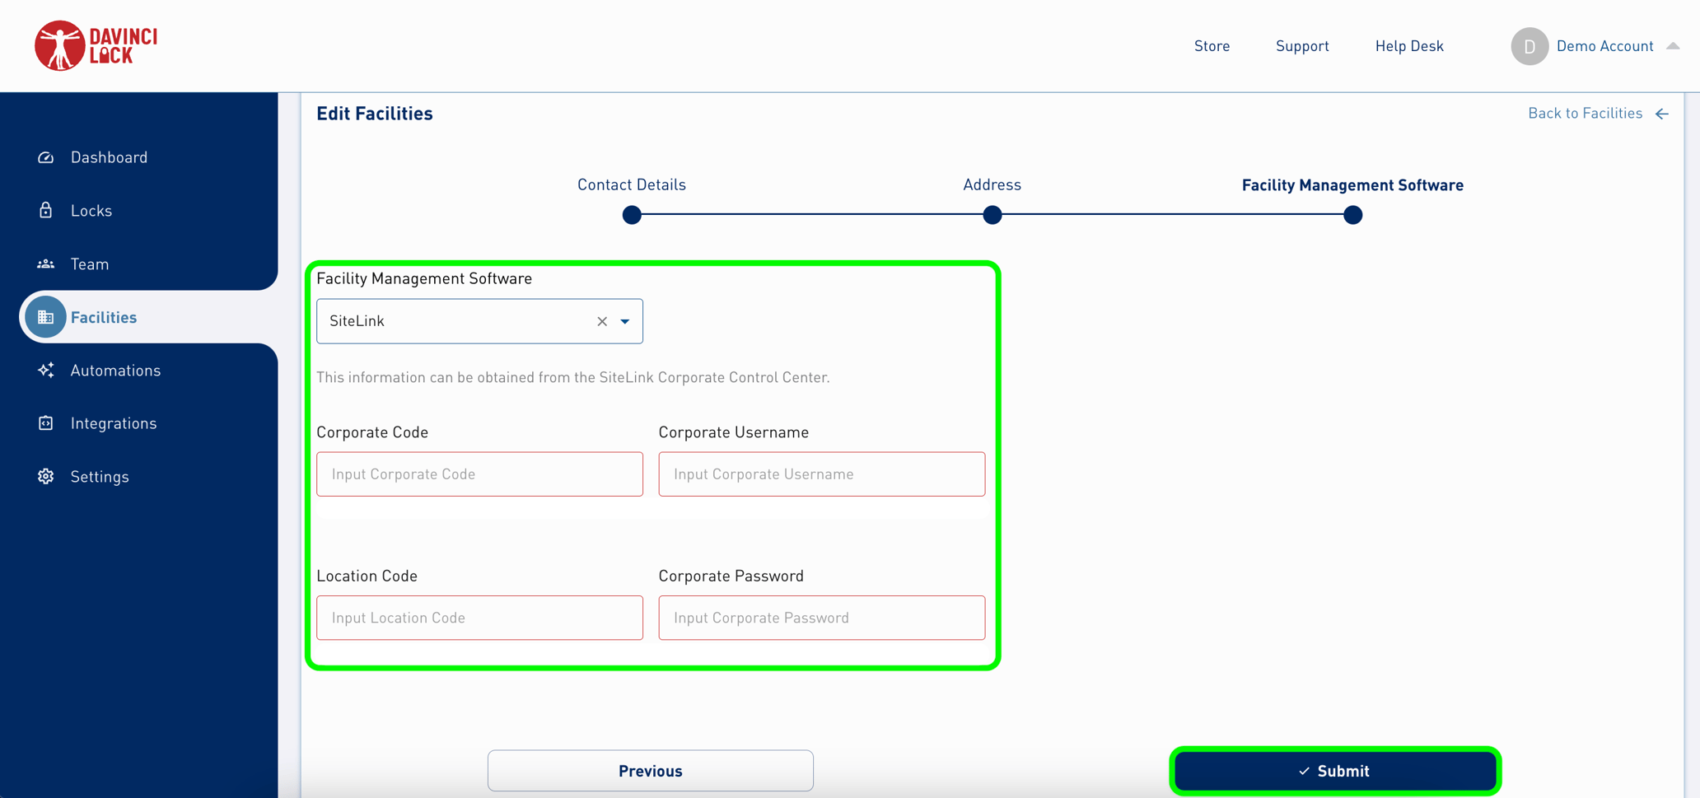Open the Settings gear icon

tap(46, 476)
